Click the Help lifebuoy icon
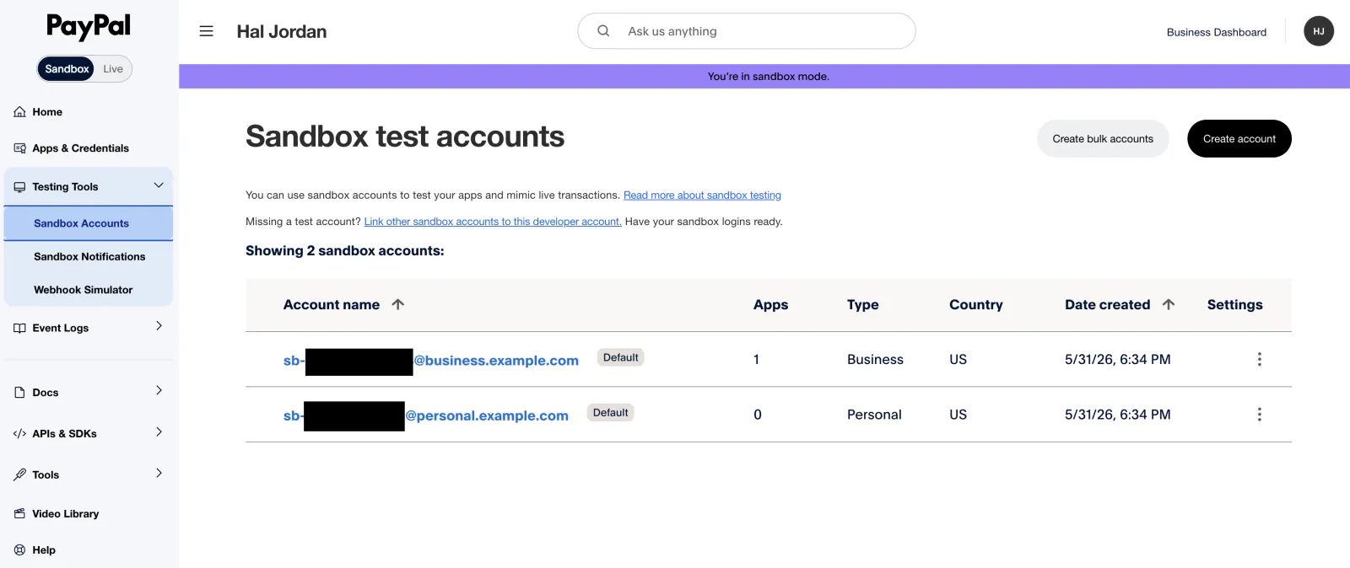Image resolution: width=1350 pixels, height=568 pixels. [x=19, y=550]
